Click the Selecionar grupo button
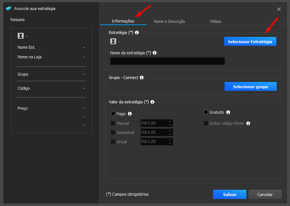The image size is (290, 206). coord(250,86)
